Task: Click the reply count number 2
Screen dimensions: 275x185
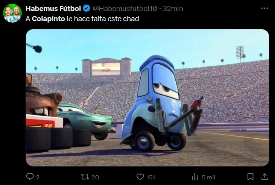Action: [x=38, y=177]
